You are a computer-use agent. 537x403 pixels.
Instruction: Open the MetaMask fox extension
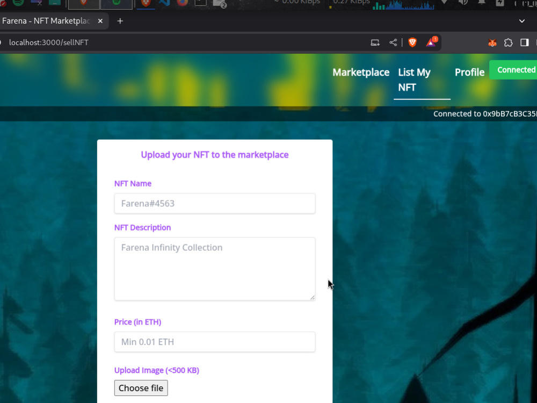492,42
